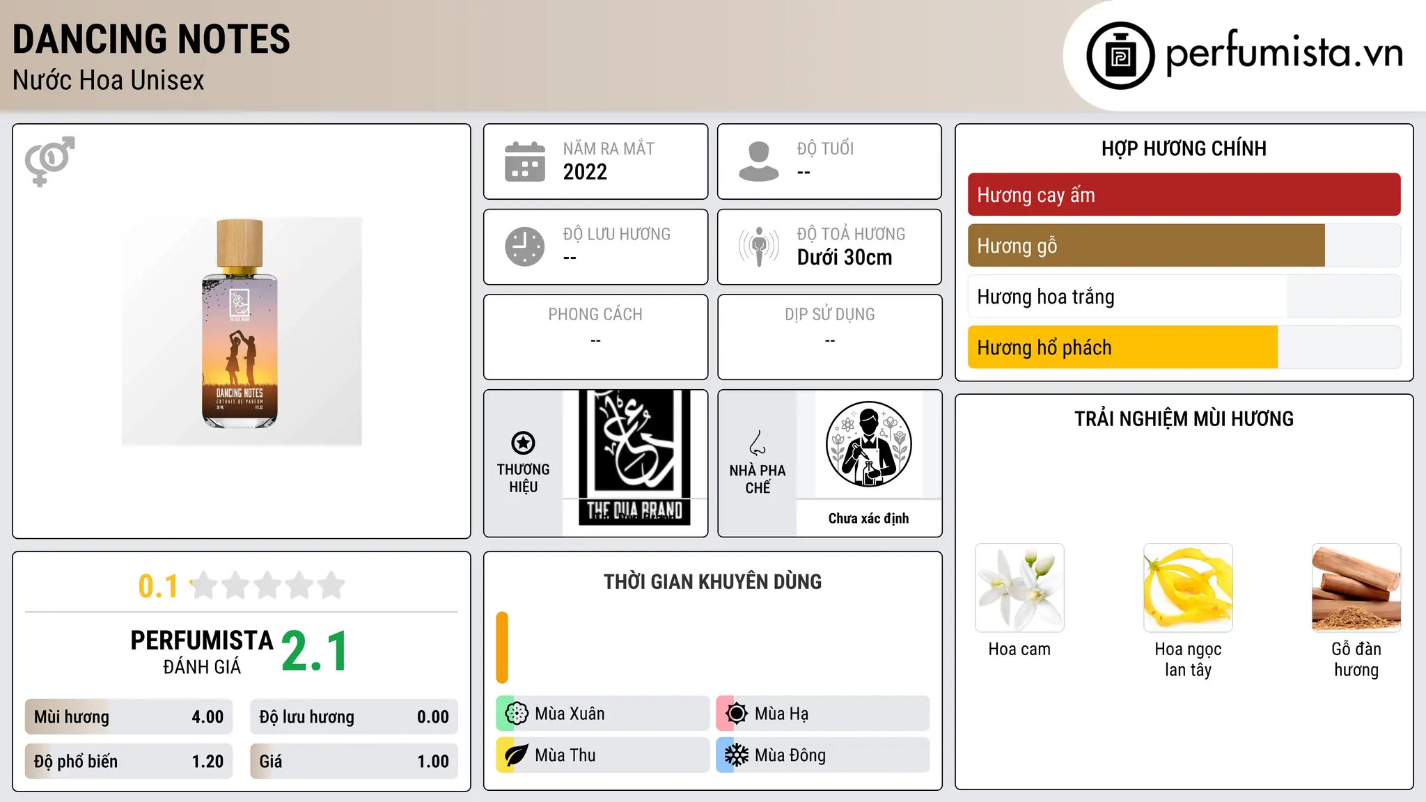The width and height of the screenshot is (1426, 802).
Task: Click the Độ lưu hương 0.00 score row
Action: (354, 717)
